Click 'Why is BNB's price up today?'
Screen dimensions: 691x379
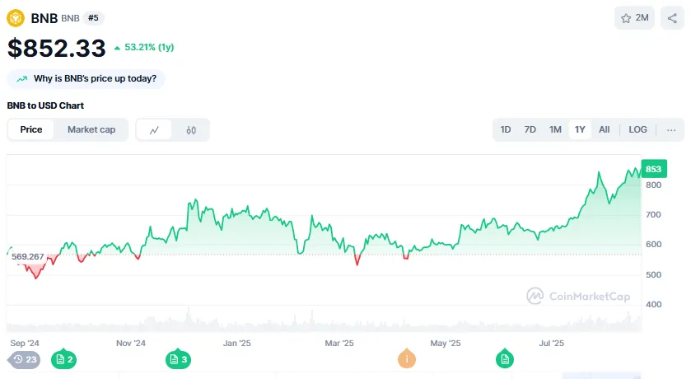coord(87,78)
